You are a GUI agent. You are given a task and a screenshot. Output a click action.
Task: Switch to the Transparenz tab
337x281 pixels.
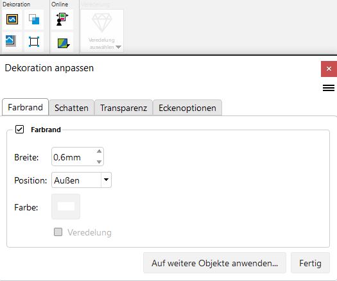pyautogui.click(x=124, y=108)
